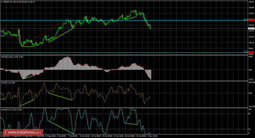Select the long green trendline on Stochastic panel
This screenshot has height=138, width=255.
[x=61, y=127]
